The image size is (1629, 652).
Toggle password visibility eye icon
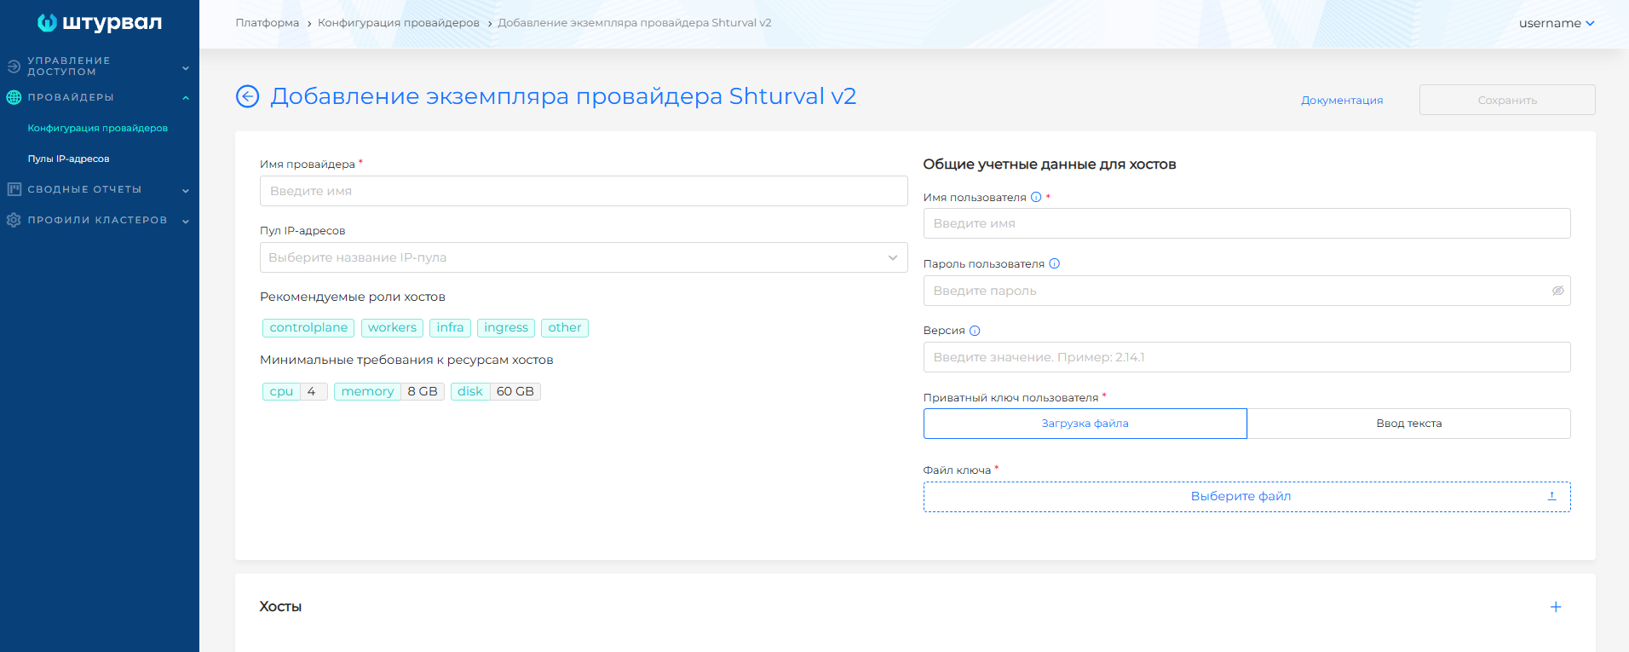[1557, 291]
